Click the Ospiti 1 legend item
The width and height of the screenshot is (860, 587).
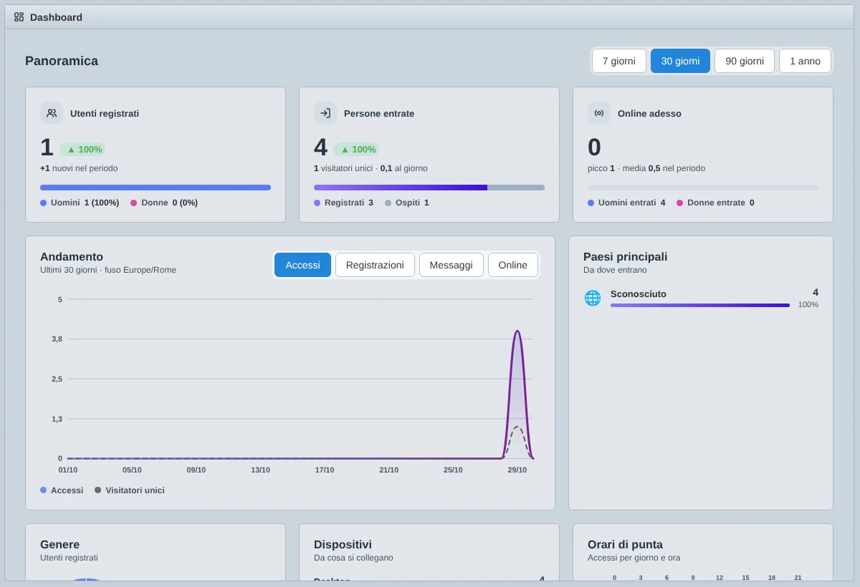coord(407,203)
